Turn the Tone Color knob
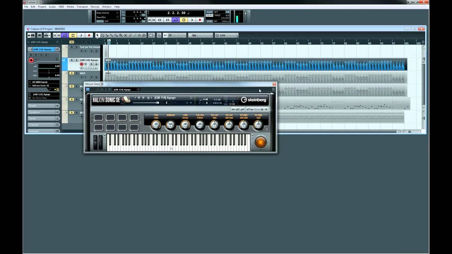This screenshot has height=254, width=452. point(156,125)
